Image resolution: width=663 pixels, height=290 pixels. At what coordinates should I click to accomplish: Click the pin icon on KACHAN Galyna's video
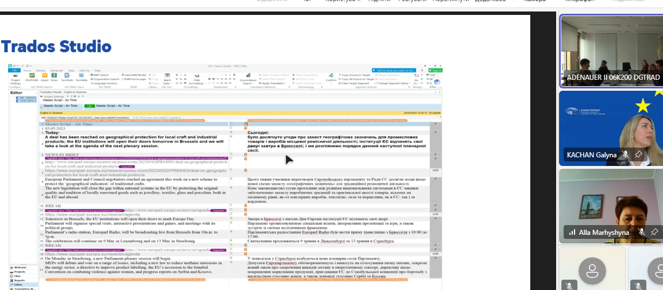click(638, 154)
